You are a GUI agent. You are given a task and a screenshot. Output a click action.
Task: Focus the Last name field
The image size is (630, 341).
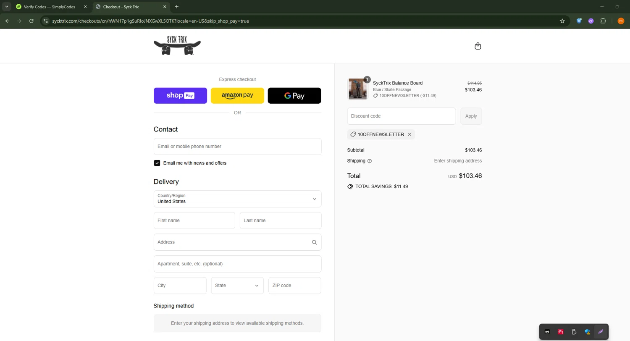click(281, 220)
